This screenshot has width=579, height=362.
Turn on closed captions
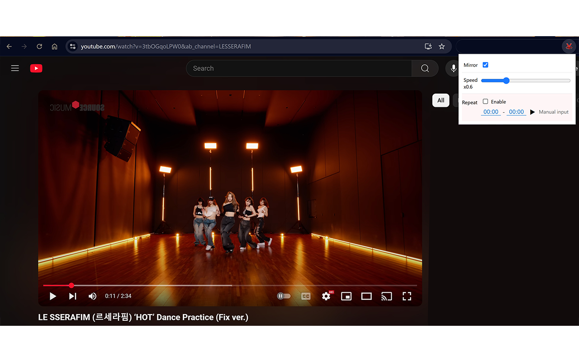coord(306,296)
